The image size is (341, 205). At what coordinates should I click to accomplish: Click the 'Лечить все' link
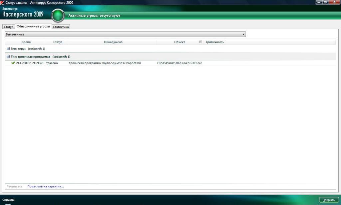(14, 186)
